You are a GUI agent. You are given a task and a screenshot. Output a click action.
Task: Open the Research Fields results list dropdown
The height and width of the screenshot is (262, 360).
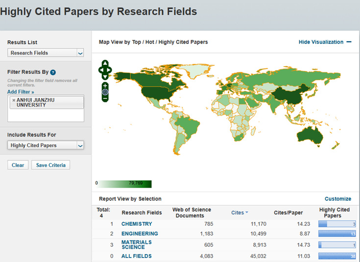pos(46,53)
